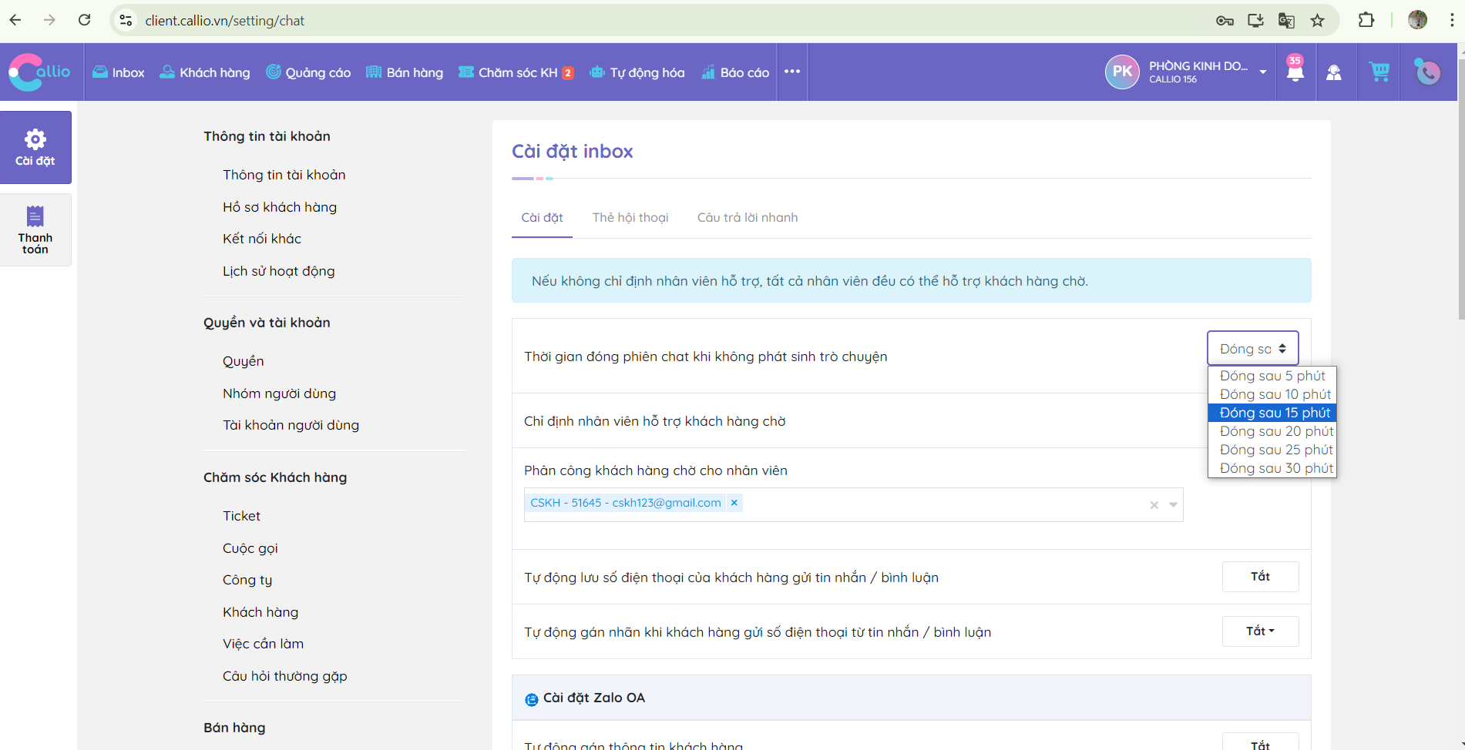Select Đóng sau 15 phút option
This screenshot has height=750, width=1465.
pyautogui.click(x=1272, y=413)
